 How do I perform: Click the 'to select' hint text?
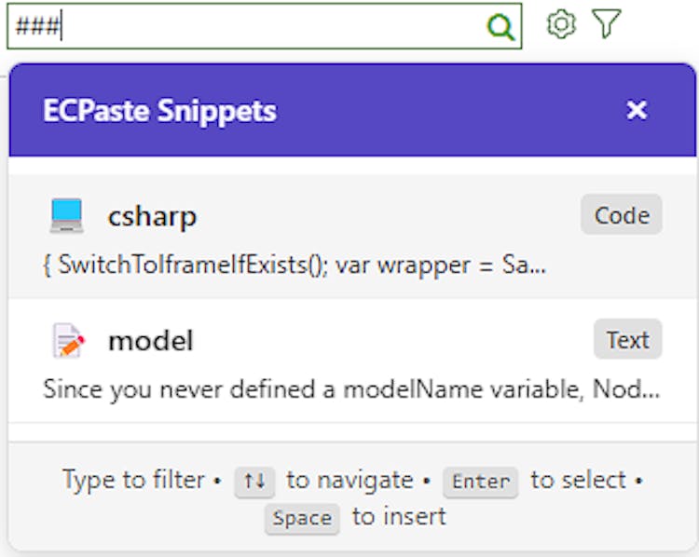[579, 480]
